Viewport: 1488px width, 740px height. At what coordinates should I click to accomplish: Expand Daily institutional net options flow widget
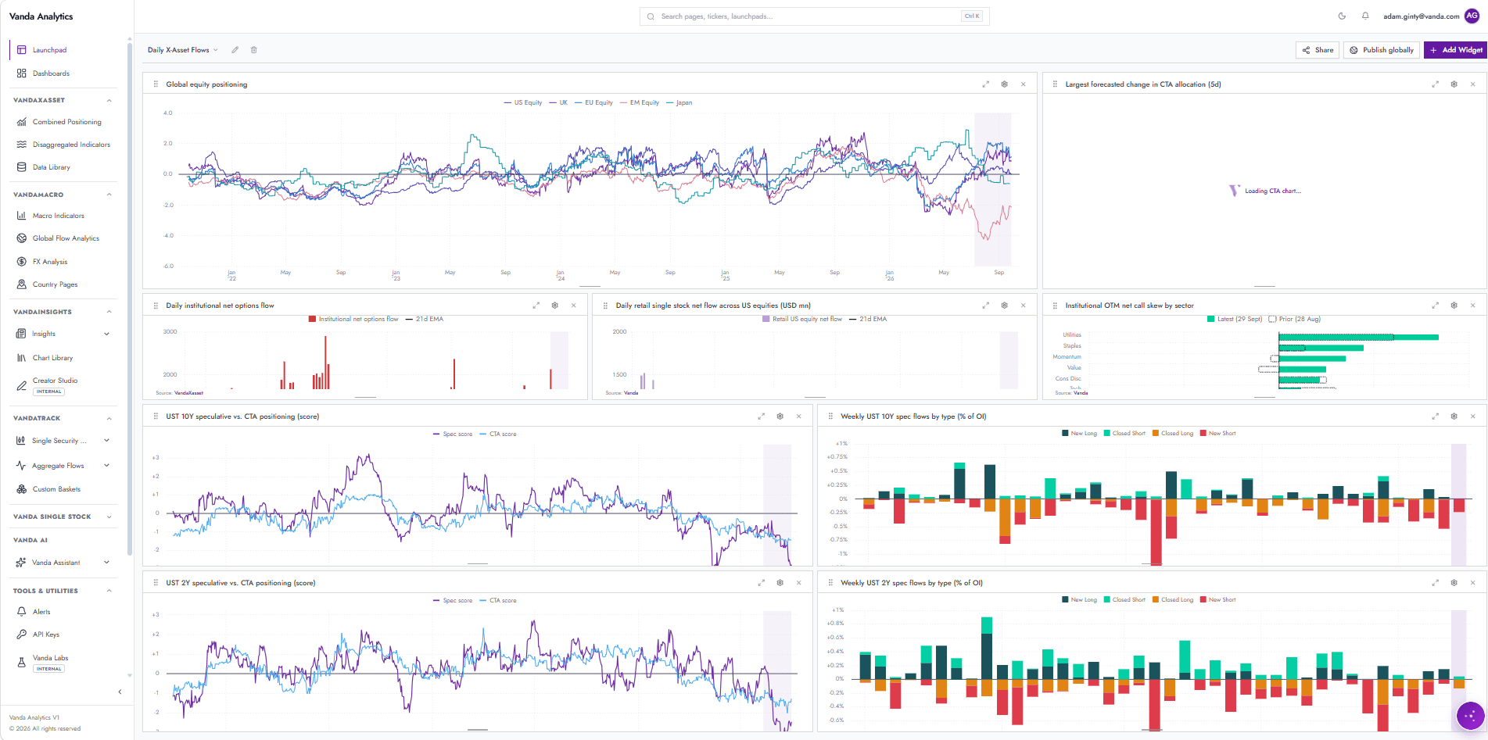(536, 306)
